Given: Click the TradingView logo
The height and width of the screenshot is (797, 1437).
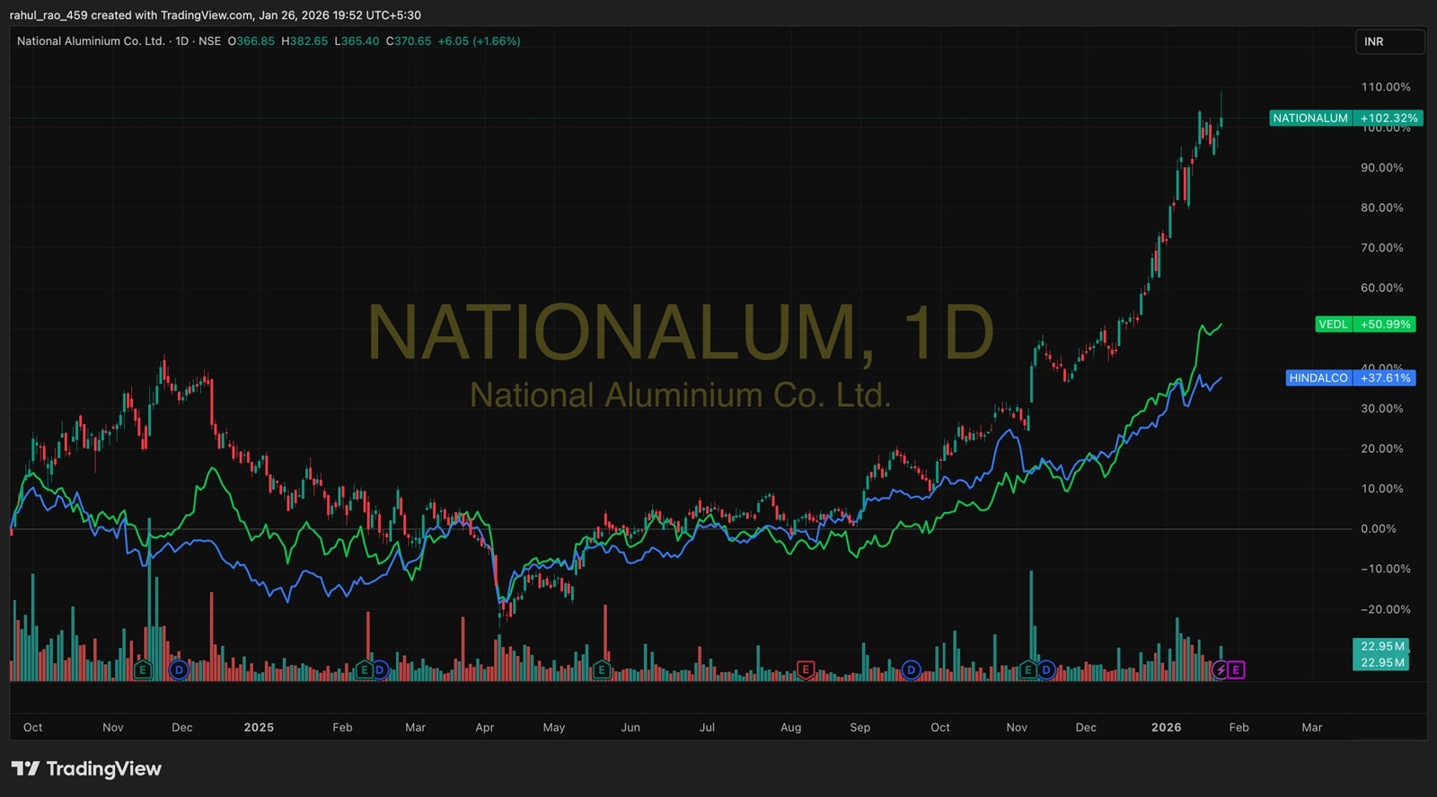Looking at the screenshot, I should point(86,768).
